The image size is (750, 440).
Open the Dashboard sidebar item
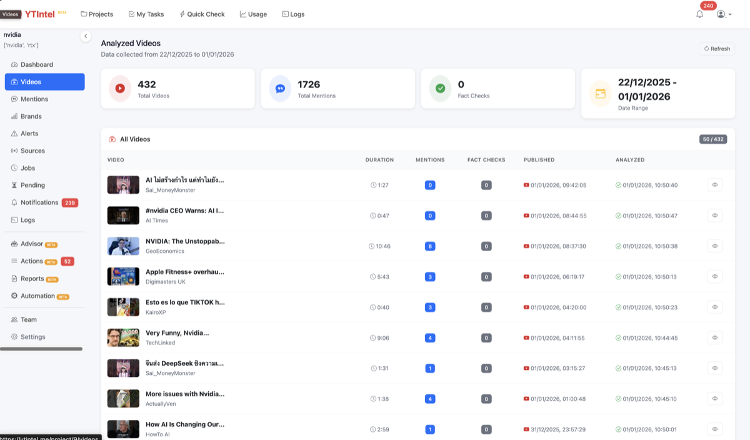[x=36, y=64]
